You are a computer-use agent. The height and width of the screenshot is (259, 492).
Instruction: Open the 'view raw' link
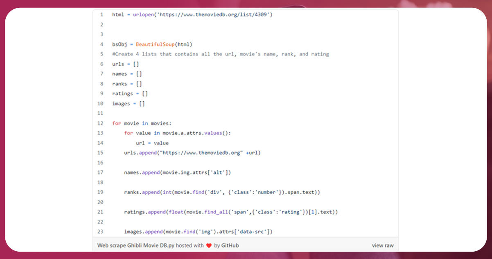pos(382,246)
